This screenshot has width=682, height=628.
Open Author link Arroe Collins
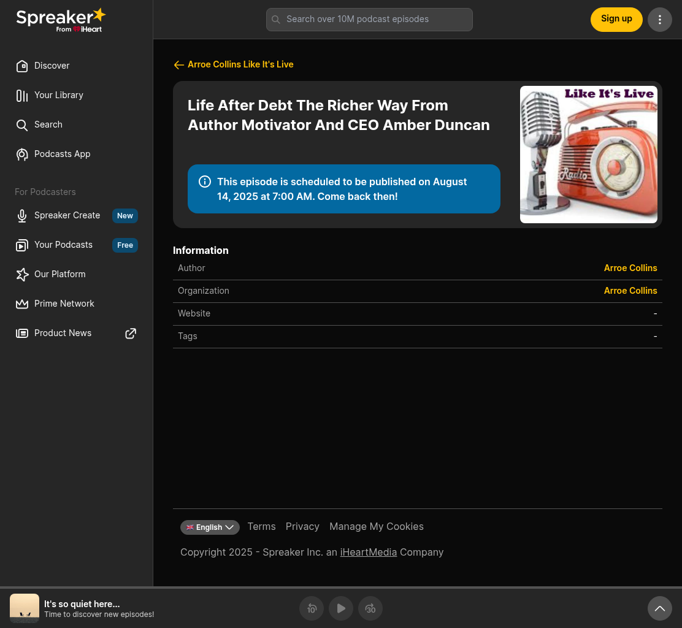(630, 269)
